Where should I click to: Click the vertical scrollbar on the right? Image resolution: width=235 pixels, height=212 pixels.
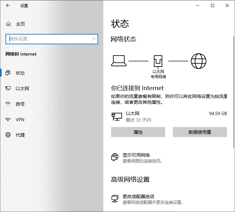tap(234, 92)
